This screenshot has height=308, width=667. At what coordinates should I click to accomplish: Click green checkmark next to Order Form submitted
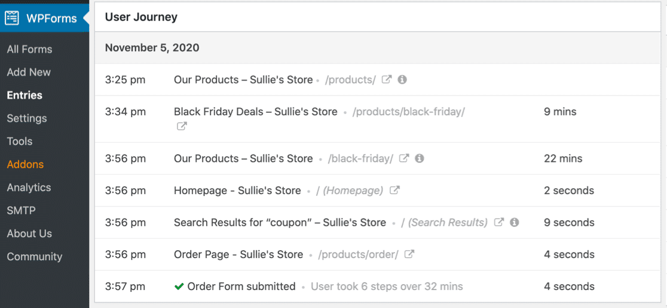click(x=179, y=287)
